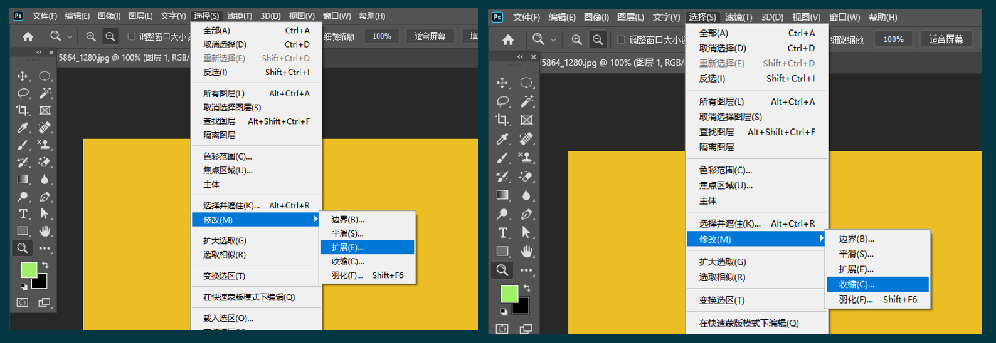This screenshot has height=343, width=996.
Task: Click 适合屏幕 button in right window
Action: (945, 39)
